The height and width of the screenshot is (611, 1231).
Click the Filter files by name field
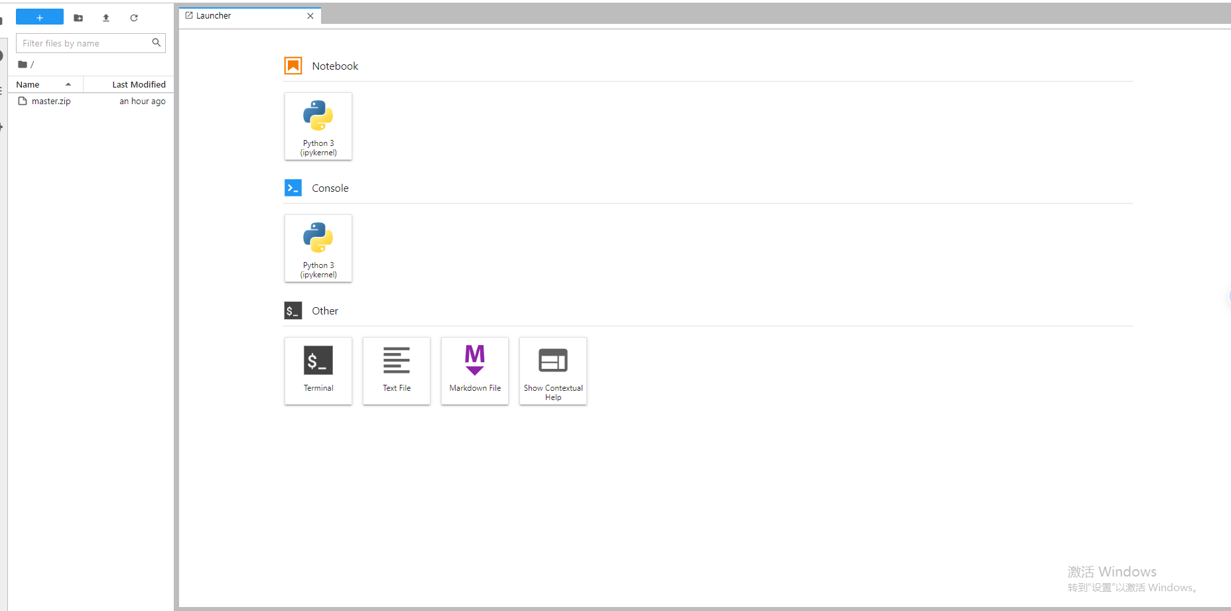pyautogui.click(x=83, y=43)
